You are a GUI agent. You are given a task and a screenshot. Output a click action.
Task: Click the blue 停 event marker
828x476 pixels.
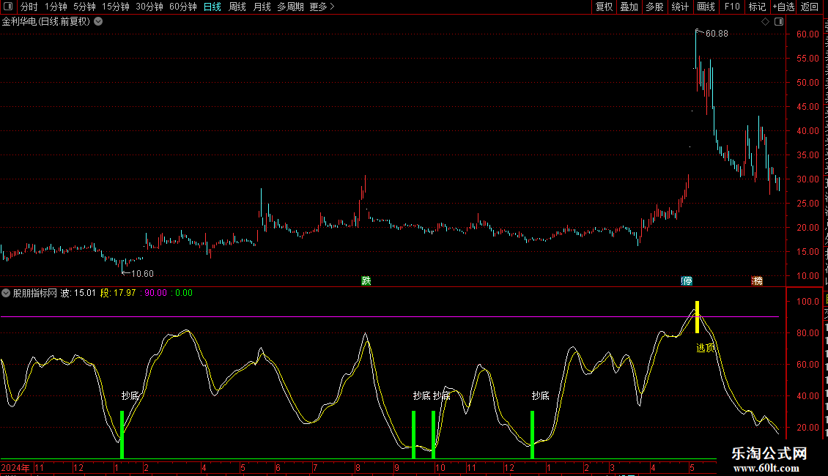click(x=687, y=280)
